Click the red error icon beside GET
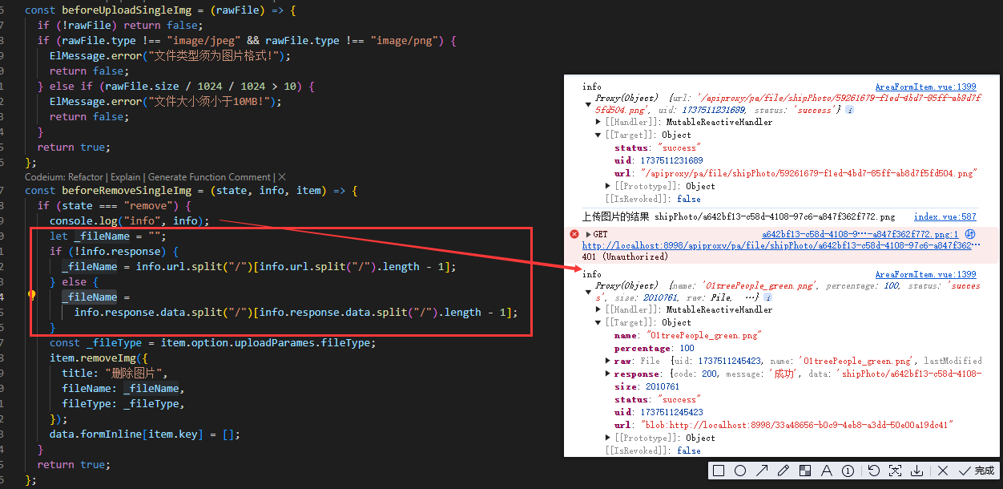The image size is (1003, 489). pos(574,234)
